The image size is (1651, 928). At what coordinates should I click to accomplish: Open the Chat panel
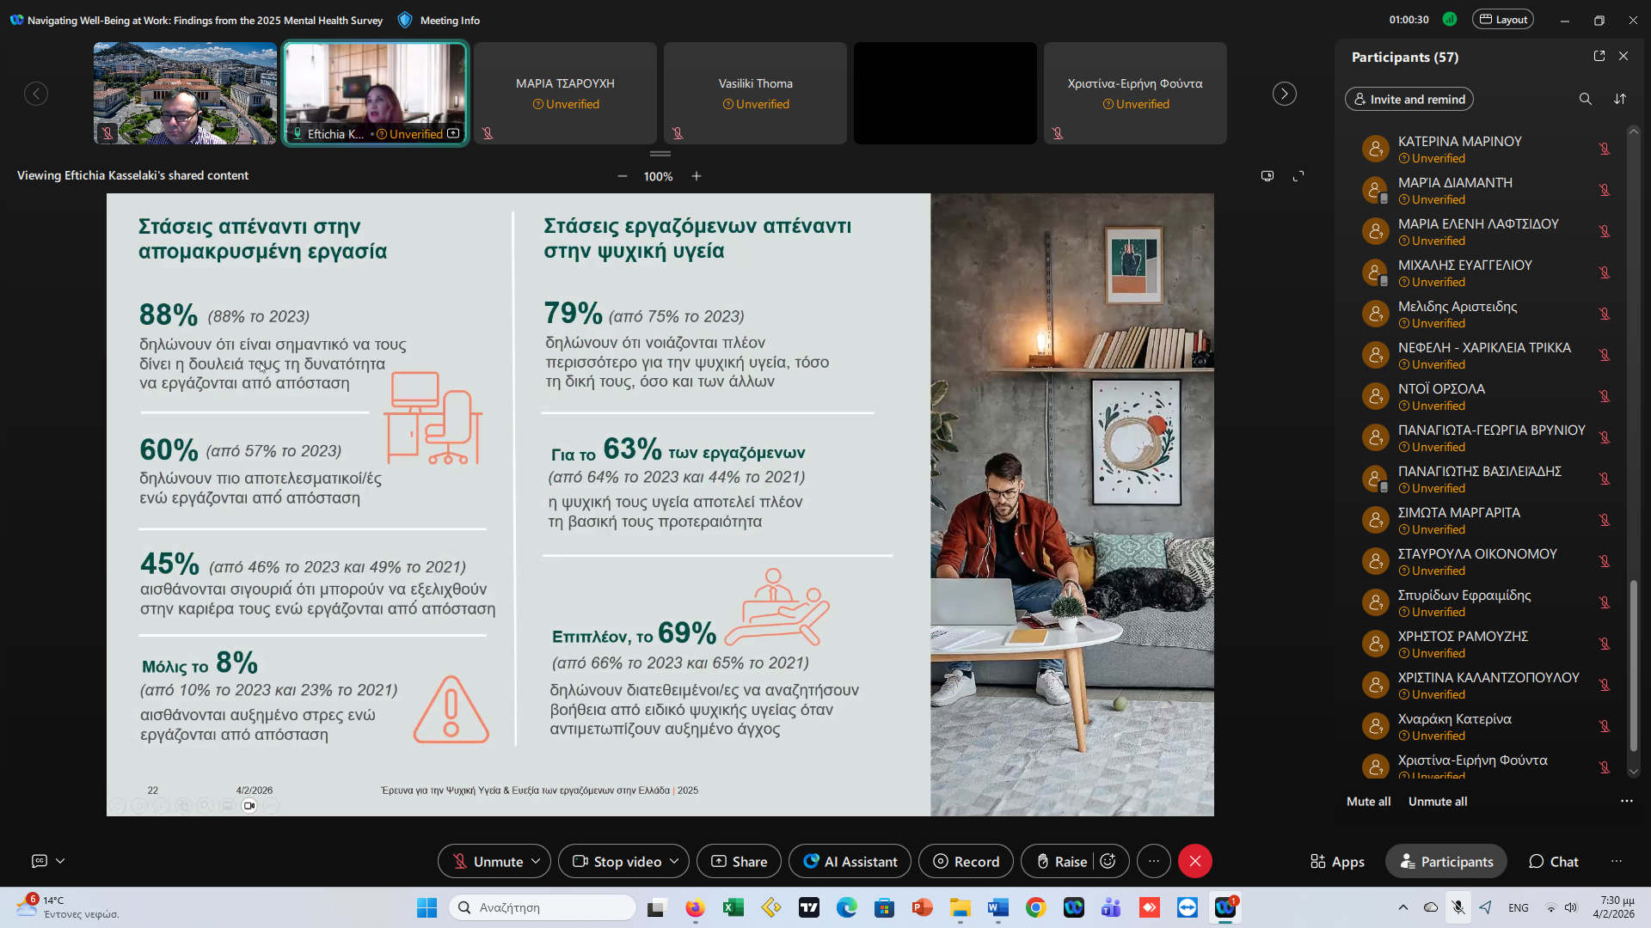[x=1553, y=861]
